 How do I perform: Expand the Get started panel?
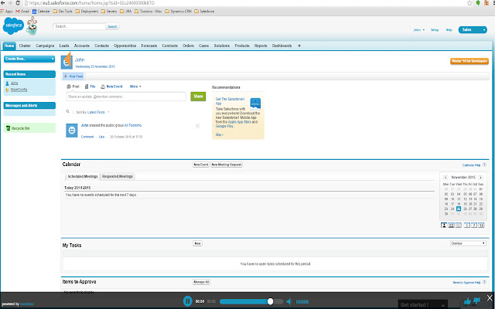[x=423, y=304]
